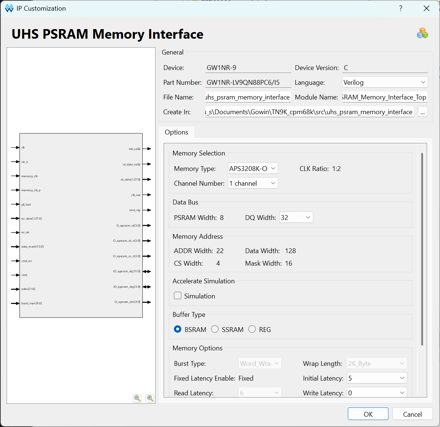Screen dimensions: 440x427
Task: Click the IO_apsram_dq[31:0] port label
Action: 126,271
